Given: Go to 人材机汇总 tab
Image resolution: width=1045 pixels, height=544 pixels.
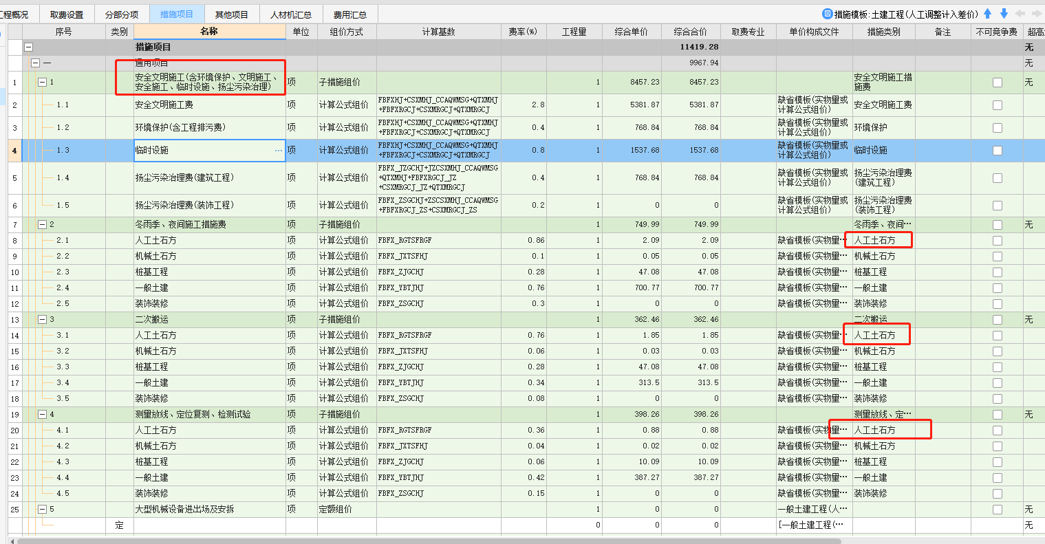Looking at the screenshot, I should coord(291,14).
